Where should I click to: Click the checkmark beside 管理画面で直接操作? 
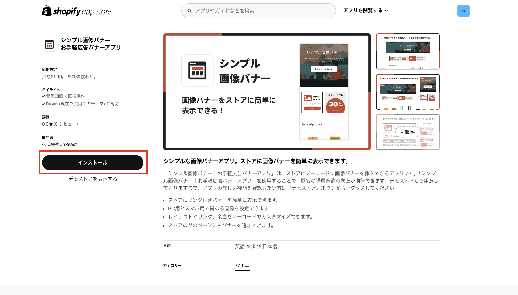pyautogui.click(x=43, y=96)
